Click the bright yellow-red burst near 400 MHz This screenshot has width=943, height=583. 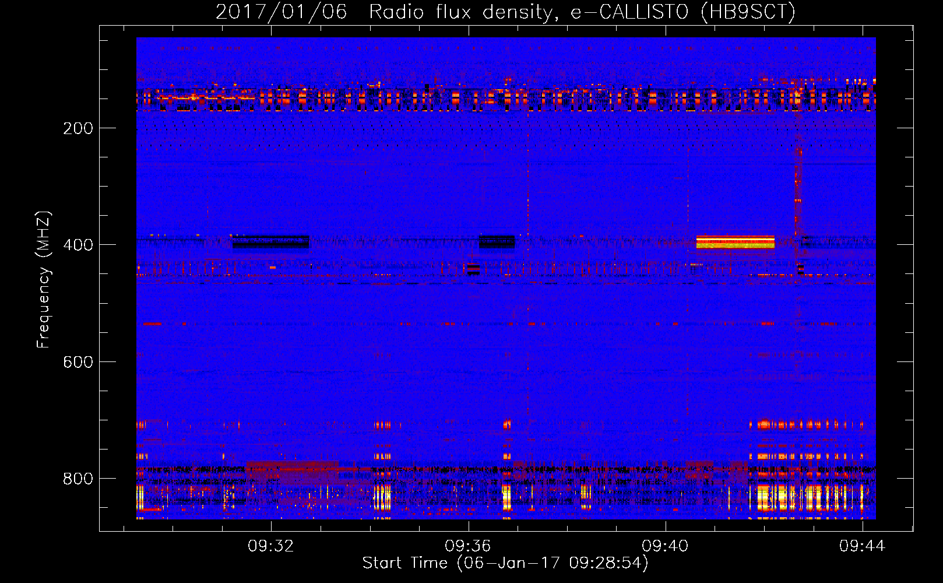(x=736, y=242)
